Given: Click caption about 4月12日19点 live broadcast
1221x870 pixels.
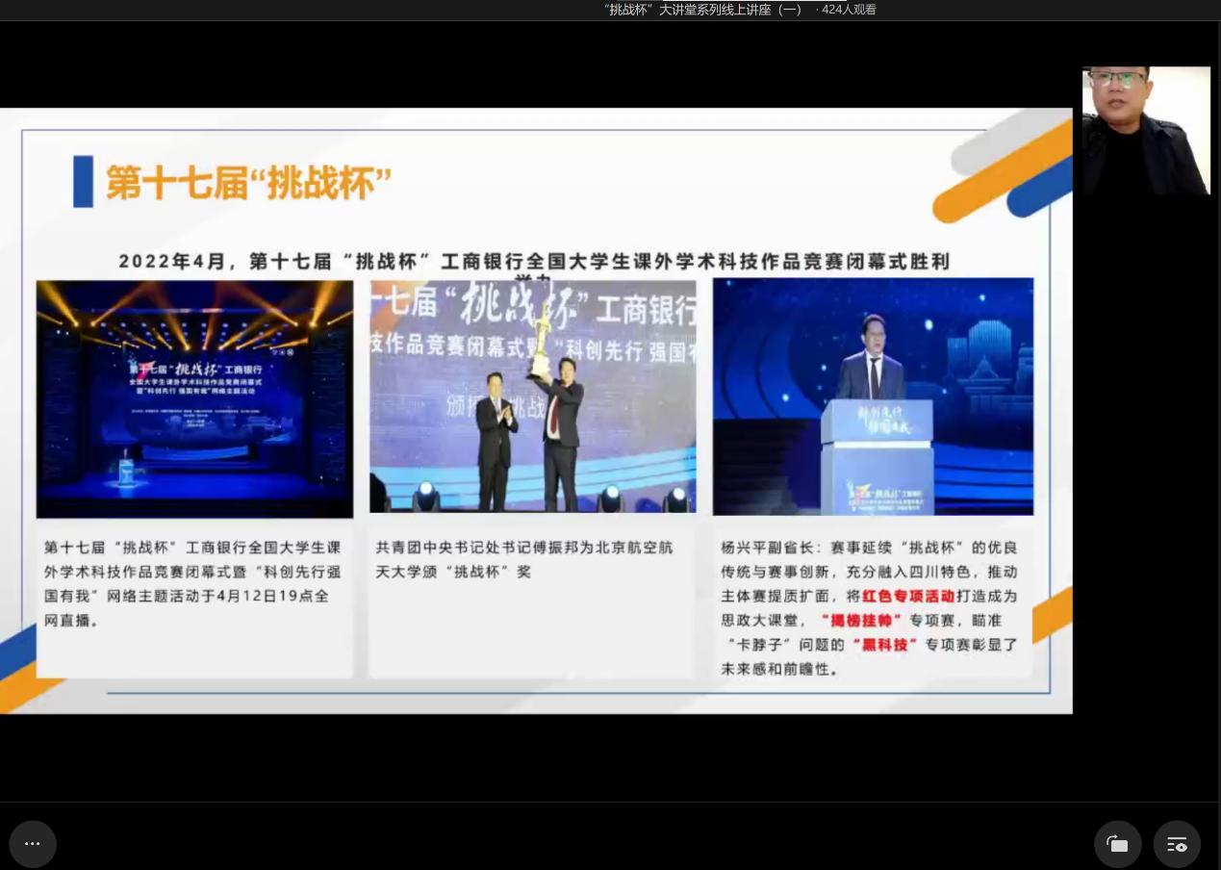Looking at the screenshot, I should point(192,583).
